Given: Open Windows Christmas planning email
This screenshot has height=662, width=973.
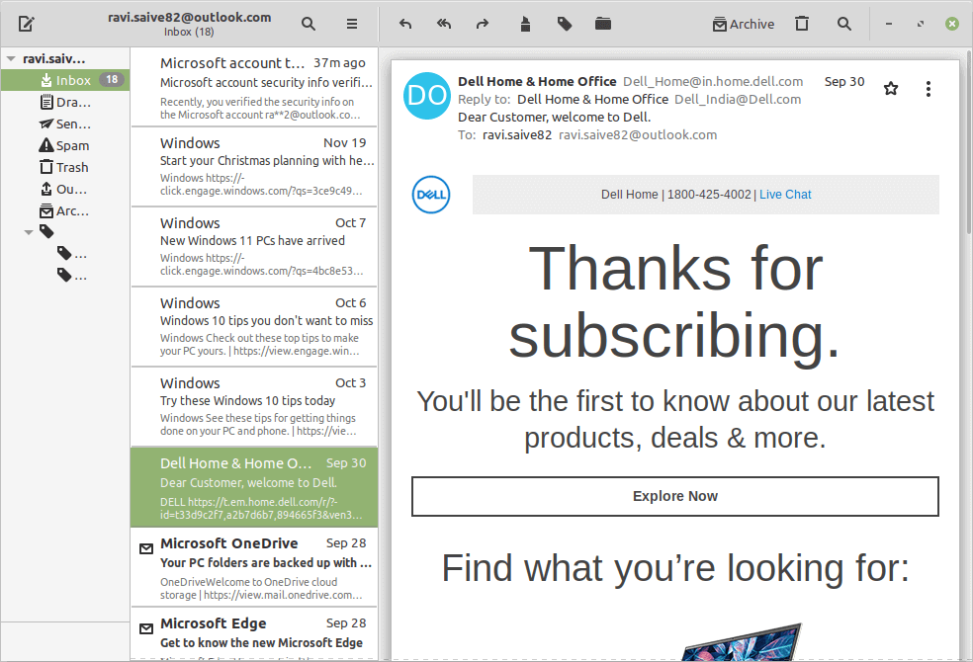Looking at the screenshot, I should click(254, 167).
